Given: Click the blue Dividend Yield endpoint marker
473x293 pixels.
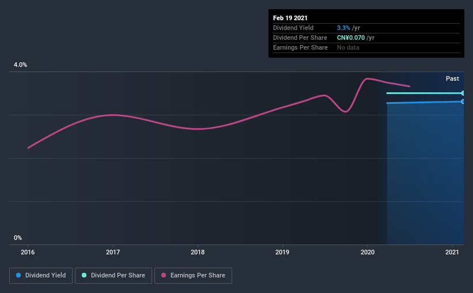Looking at the screenshot, I should tap(463, 102).
